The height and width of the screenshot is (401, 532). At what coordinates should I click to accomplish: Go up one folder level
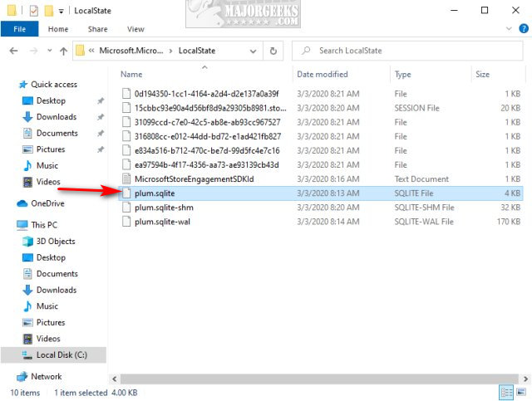tap(63, 51)
